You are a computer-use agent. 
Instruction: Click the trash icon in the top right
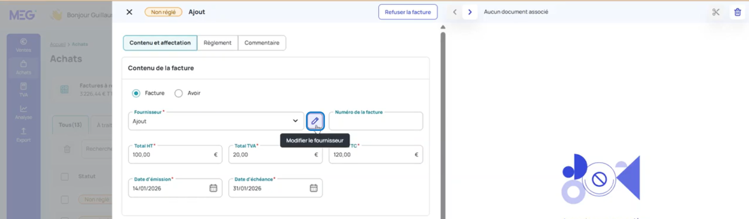click(738, 12)
